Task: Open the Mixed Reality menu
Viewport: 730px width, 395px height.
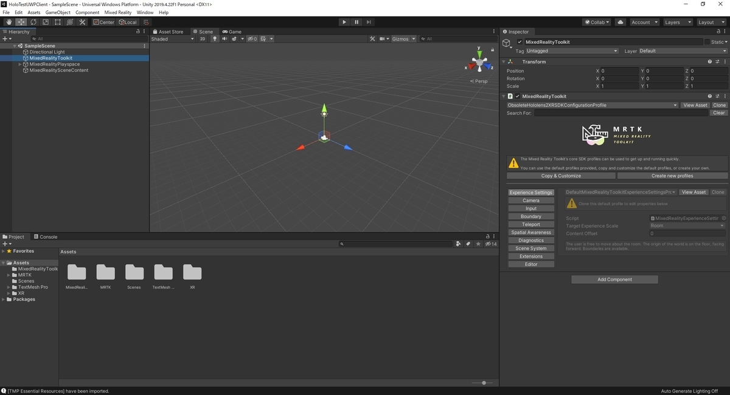Action: (x=118, y=12)
